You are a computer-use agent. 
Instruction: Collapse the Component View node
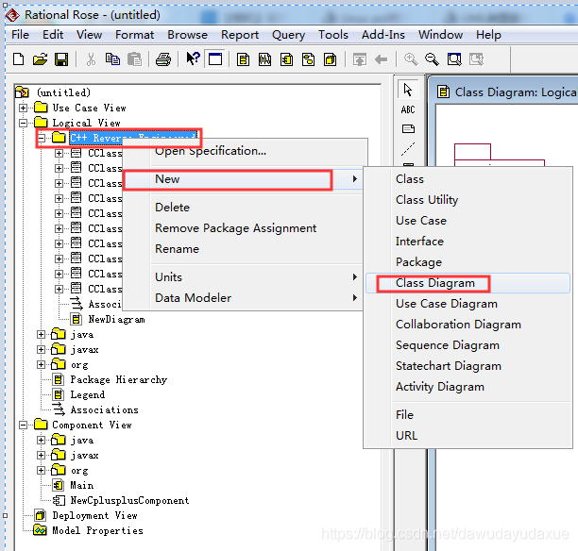24,425
